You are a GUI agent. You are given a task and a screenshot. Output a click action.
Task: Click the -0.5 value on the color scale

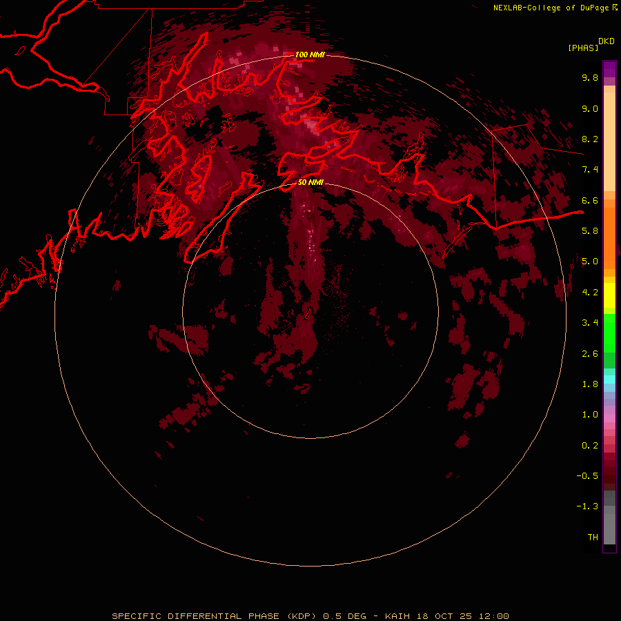pos(587,476)
